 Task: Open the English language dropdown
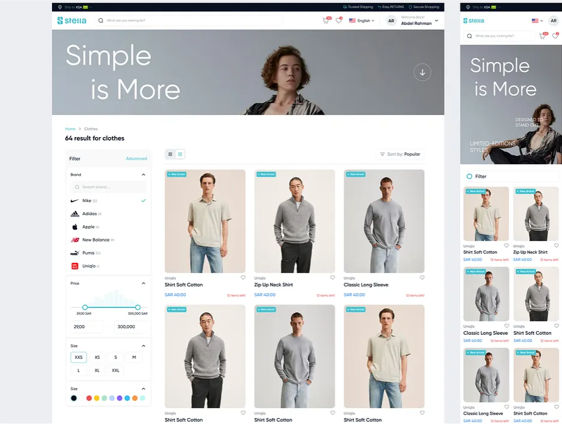(363, 21)
